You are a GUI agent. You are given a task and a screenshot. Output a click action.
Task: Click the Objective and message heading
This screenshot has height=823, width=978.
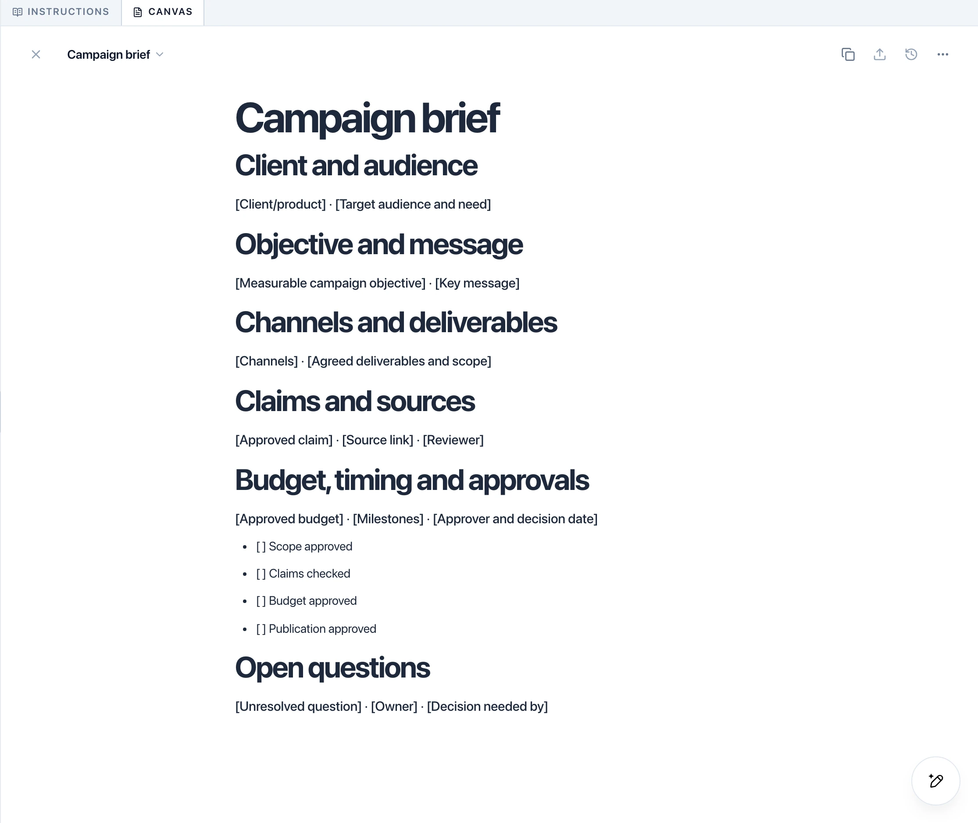379,245
